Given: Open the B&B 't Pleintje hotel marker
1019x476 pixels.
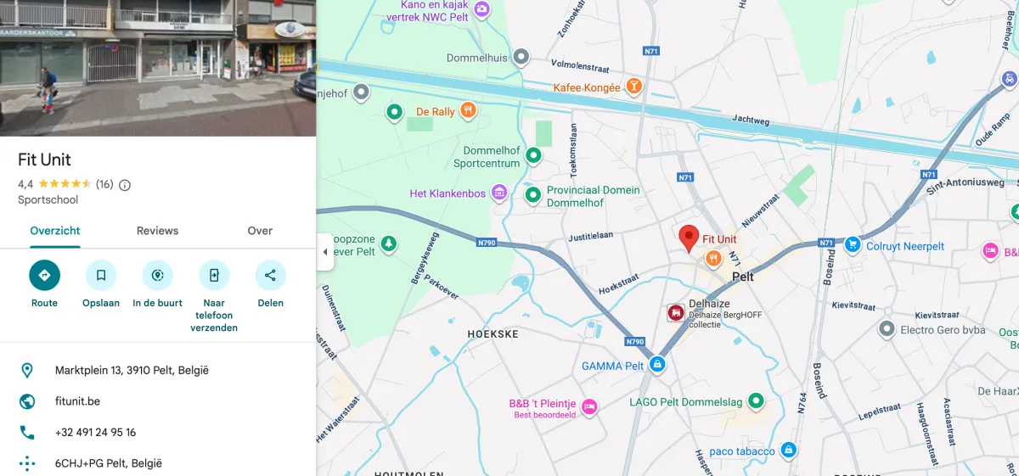Looking at the screenshot, I should point(589,407).
